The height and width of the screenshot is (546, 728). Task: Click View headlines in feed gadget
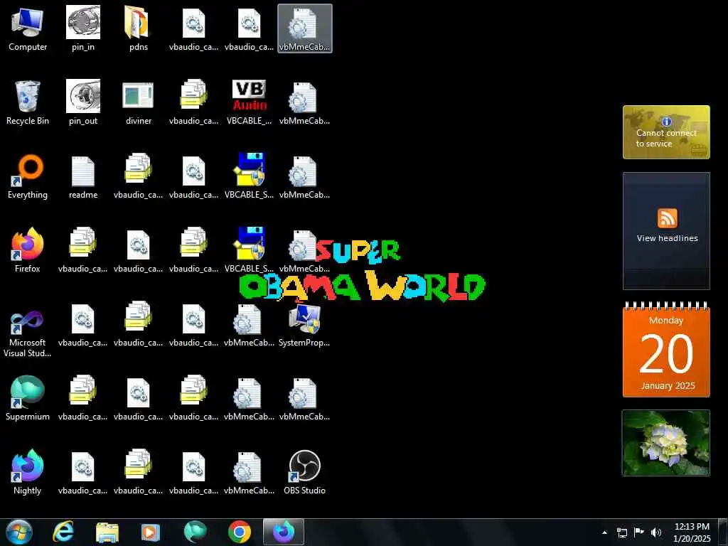pyautogui.click(x=667, y=238)
